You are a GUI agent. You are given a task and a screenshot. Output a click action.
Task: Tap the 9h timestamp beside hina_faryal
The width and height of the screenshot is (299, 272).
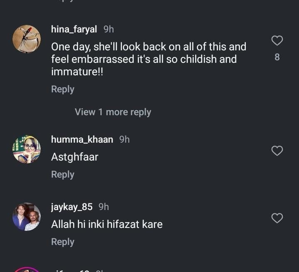(108, 29)
